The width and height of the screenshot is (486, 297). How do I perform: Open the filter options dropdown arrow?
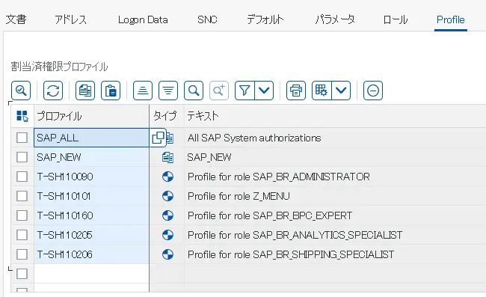pyautogui.click(x=264, y=91)
